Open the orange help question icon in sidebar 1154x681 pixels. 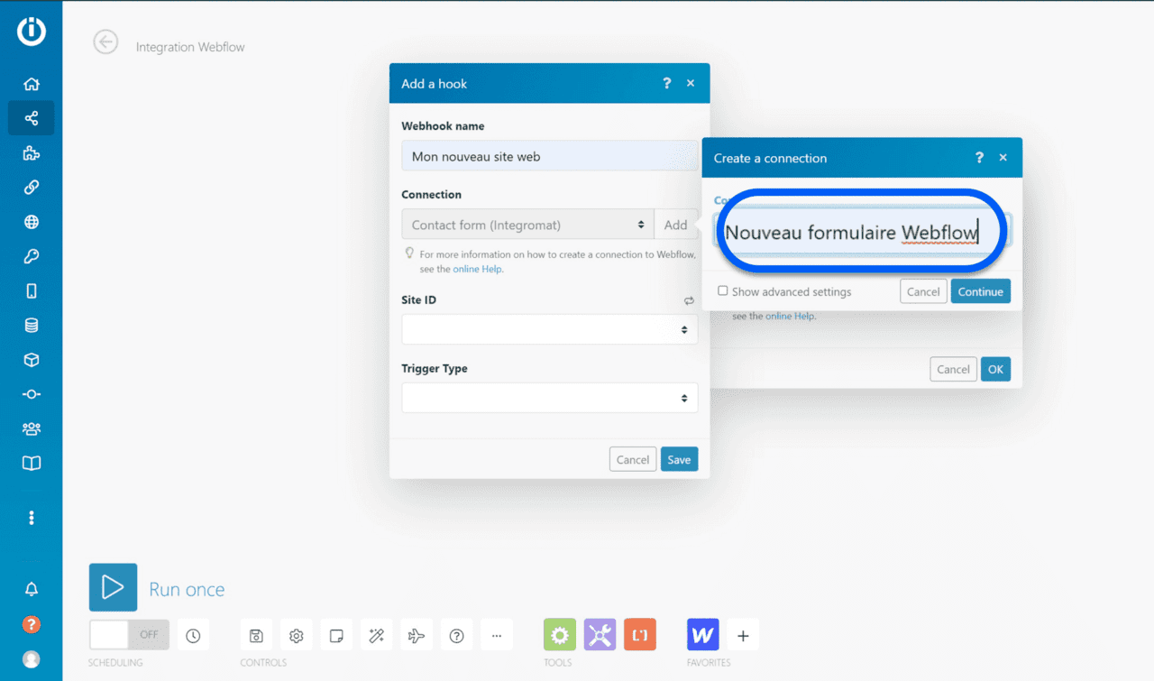point(32,624)
